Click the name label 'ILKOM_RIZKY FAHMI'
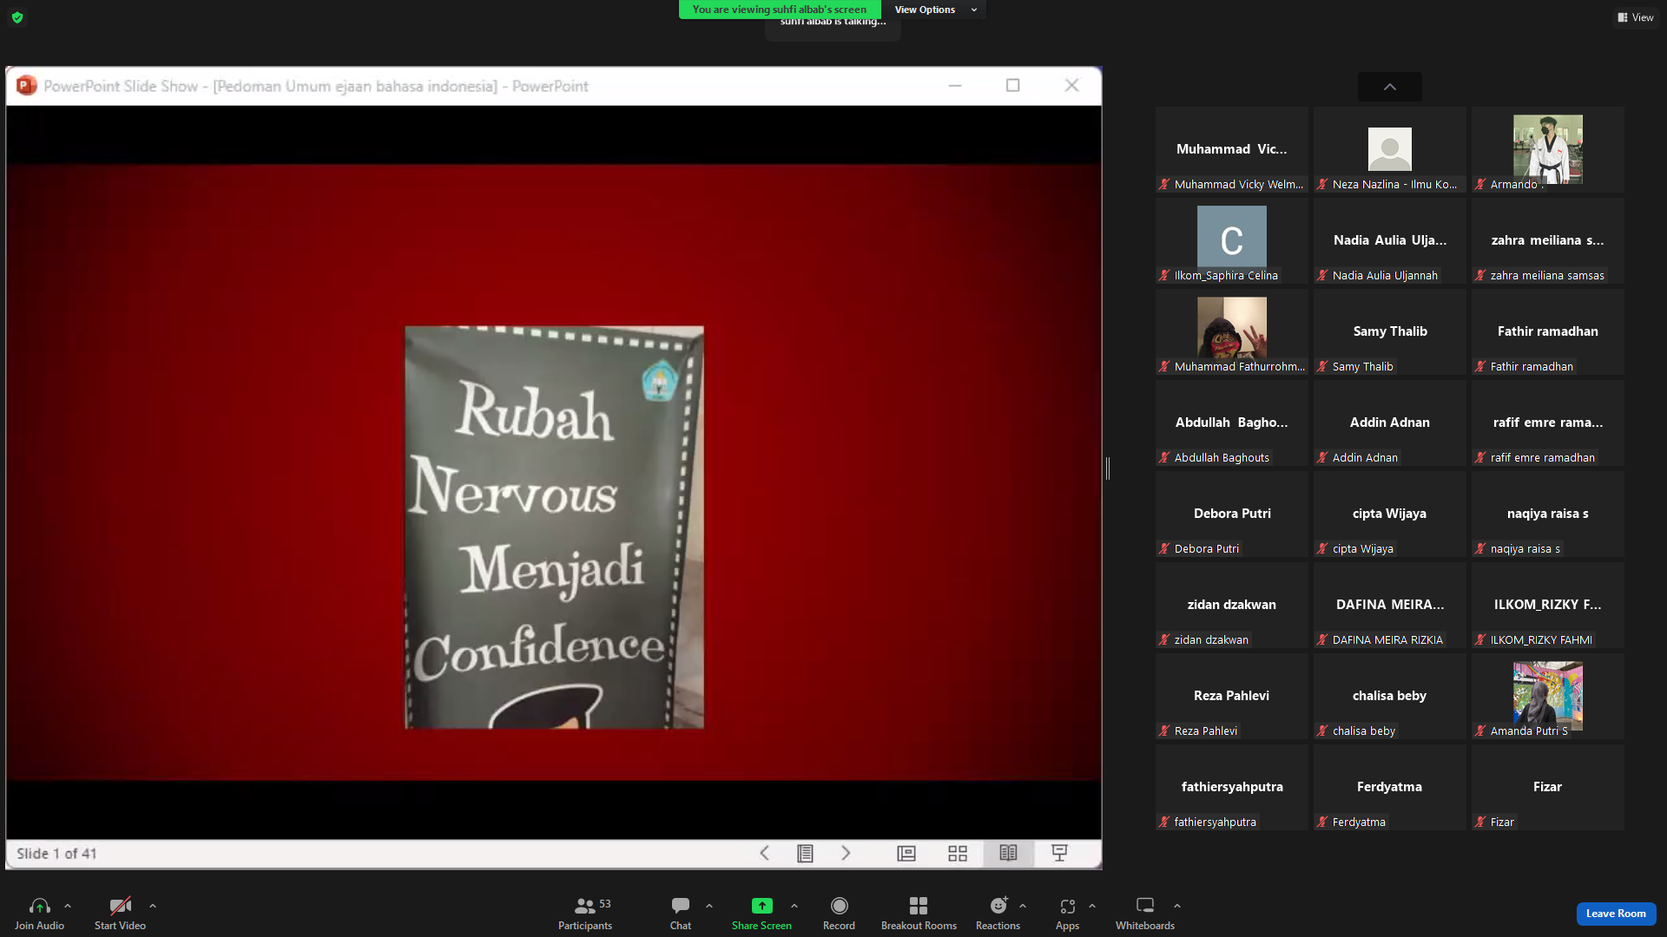The height and width of the screenshot is (937, 1667). [1541, 640]
